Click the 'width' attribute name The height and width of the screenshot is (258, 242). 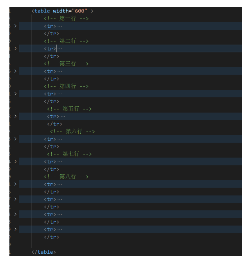pos(61,11)
